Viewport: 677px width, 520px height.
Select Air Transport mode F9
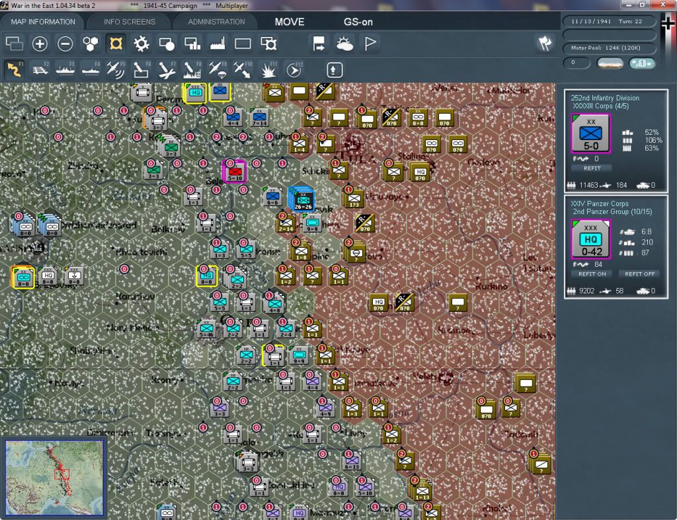coord(217,69)
